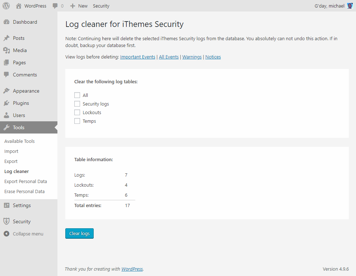The image size is (356, 276).
Task: Navigate to Pages label in sidebar
Action: point(19,63)
